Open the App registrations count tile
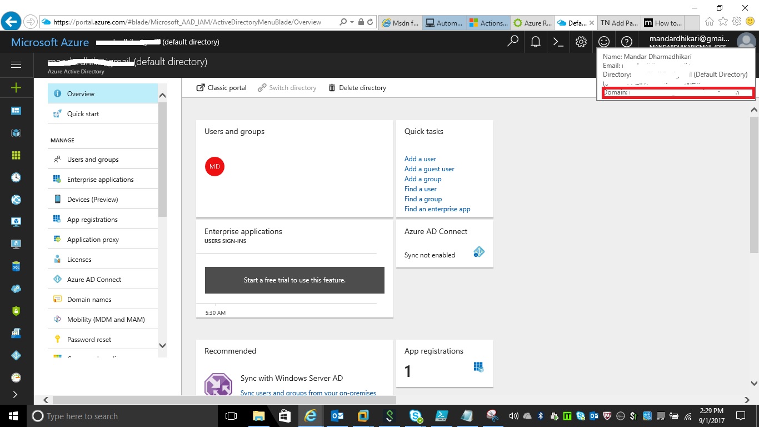This screenshot has width=759, height=427. click(445, 364)
